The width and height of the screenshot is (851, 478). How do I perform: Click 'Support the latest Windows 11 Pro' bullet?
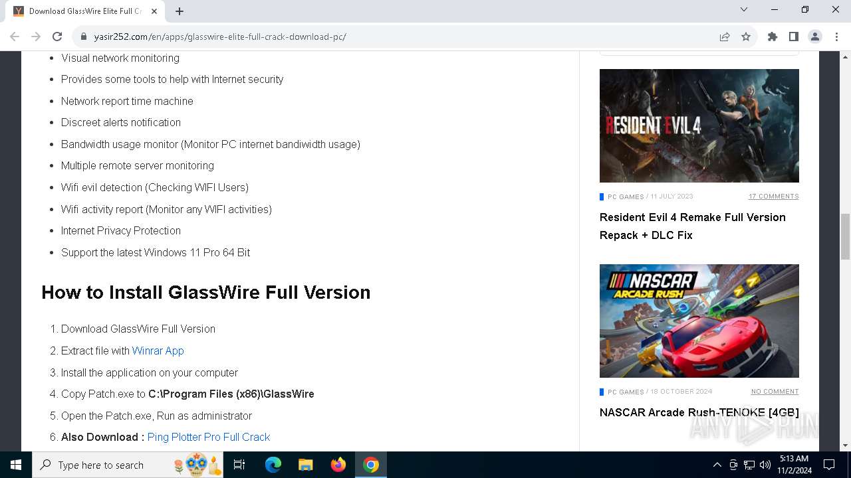coord(156,252)
